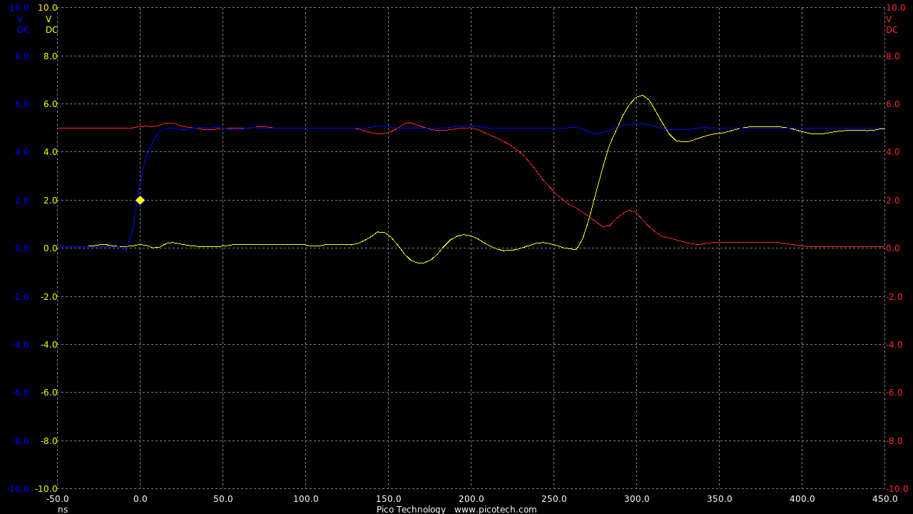Click the -50.0 time axis label
This screenshot has width=913, height=514.
pos(57,499)
